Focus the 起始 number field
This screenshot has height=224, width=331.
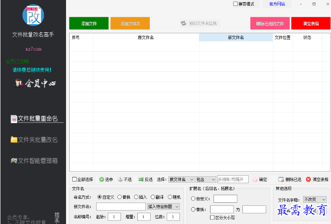click(x=114, y=216)
